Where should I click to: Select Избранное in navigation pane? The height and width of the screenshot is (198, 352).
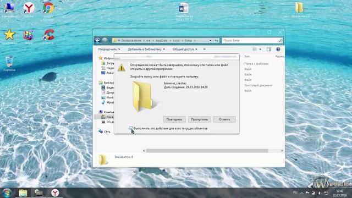tap(106, 58)
